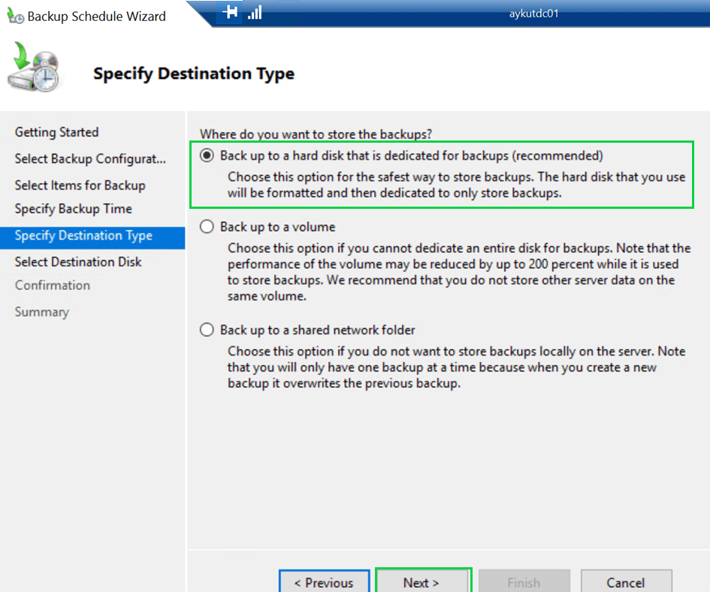The width and height of the screenshot is (710, 592).
Task: Click the pin icon in the connection bar
Action: click(x=230, y=12)
